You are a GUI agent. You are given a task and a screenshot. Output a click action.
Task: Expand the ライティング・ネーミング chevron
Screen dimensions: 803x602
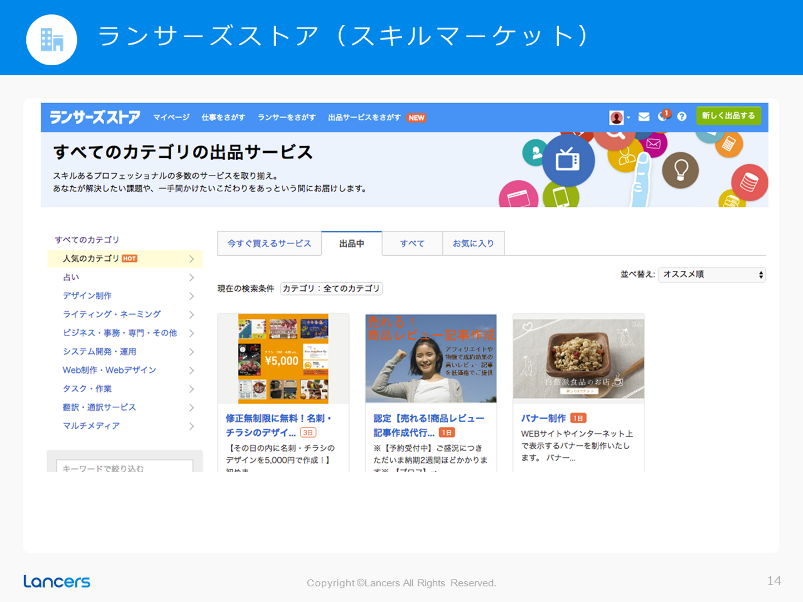[x=191, y=314]
